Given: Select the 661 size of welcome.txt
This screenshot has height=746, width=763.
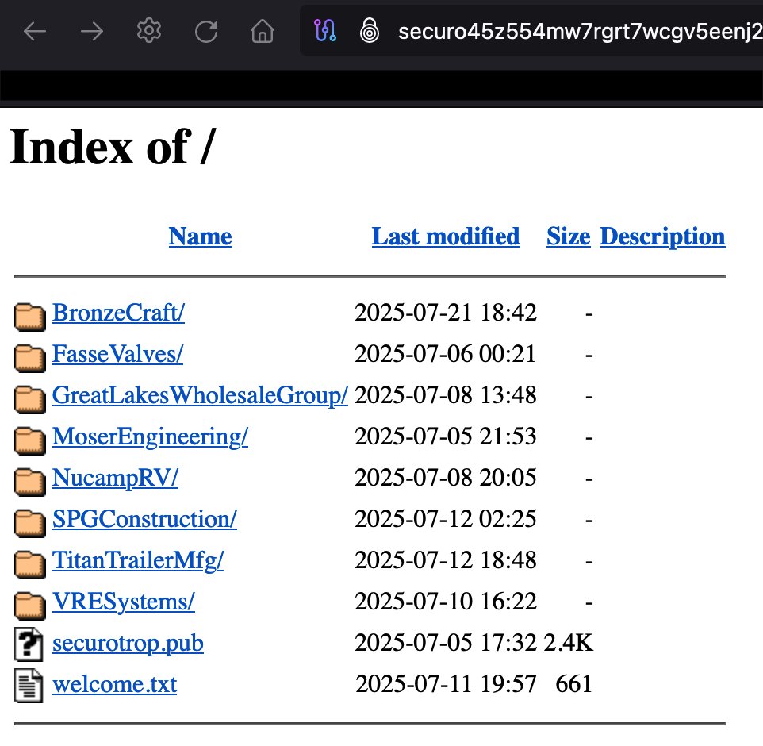Looking at the screenshot, I should point(573,684).
